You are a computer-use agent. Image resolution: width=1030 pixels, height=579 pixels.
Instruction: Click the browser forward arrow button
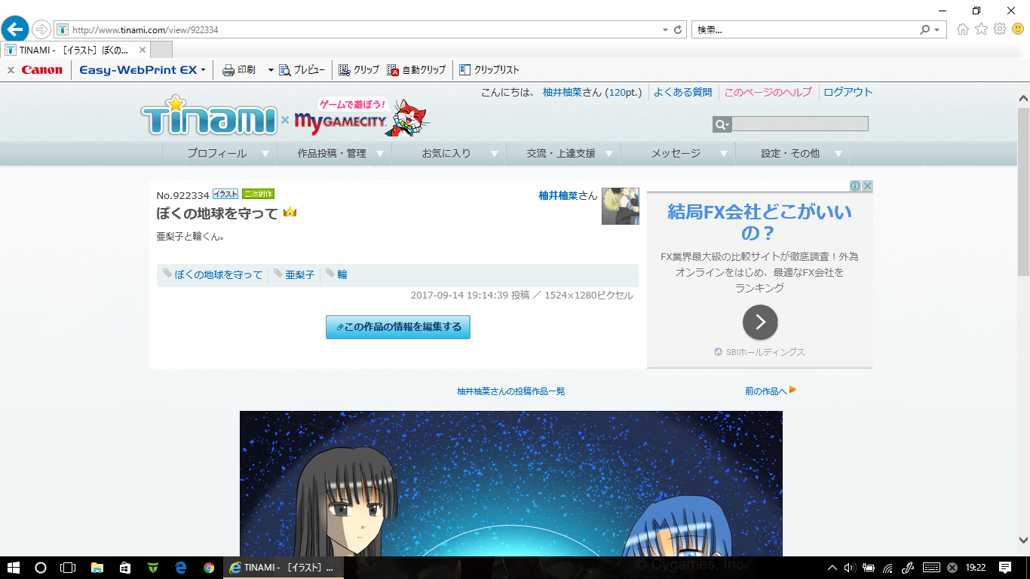(x=41, y=29)
